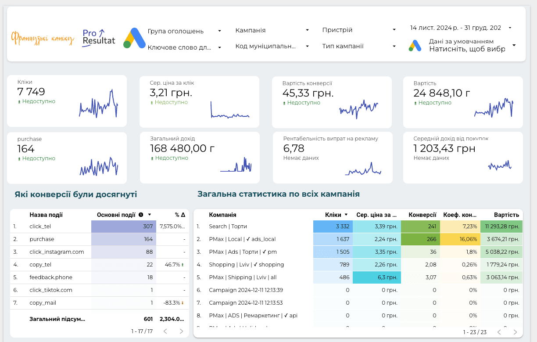Sort campaigns by Коеф. кон... column
The width and height of the screenshot is (537, 342).
pos(460,215)
